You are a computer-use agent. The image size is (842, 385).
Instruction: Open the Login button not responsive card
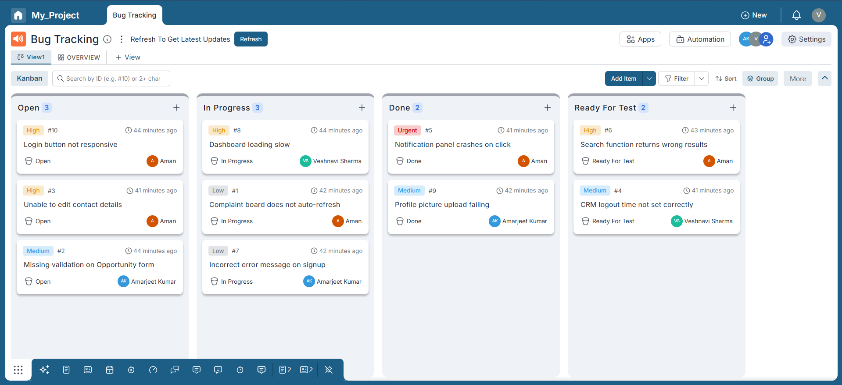click(x=100, y=147)
